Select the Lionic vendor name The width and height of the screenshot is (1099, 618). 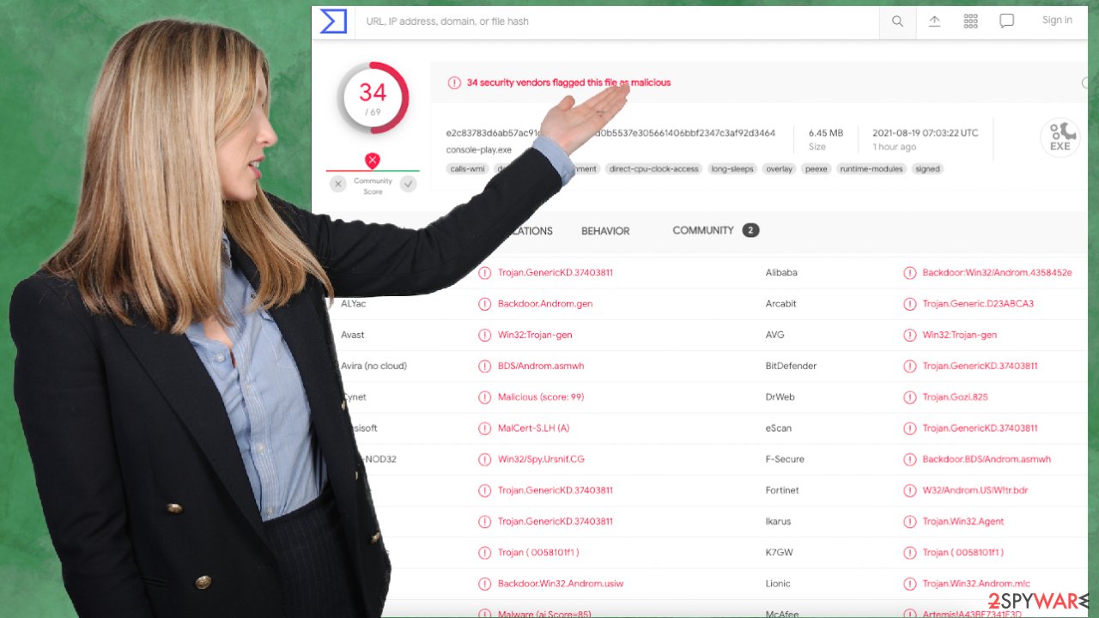(x=778, y=584)
